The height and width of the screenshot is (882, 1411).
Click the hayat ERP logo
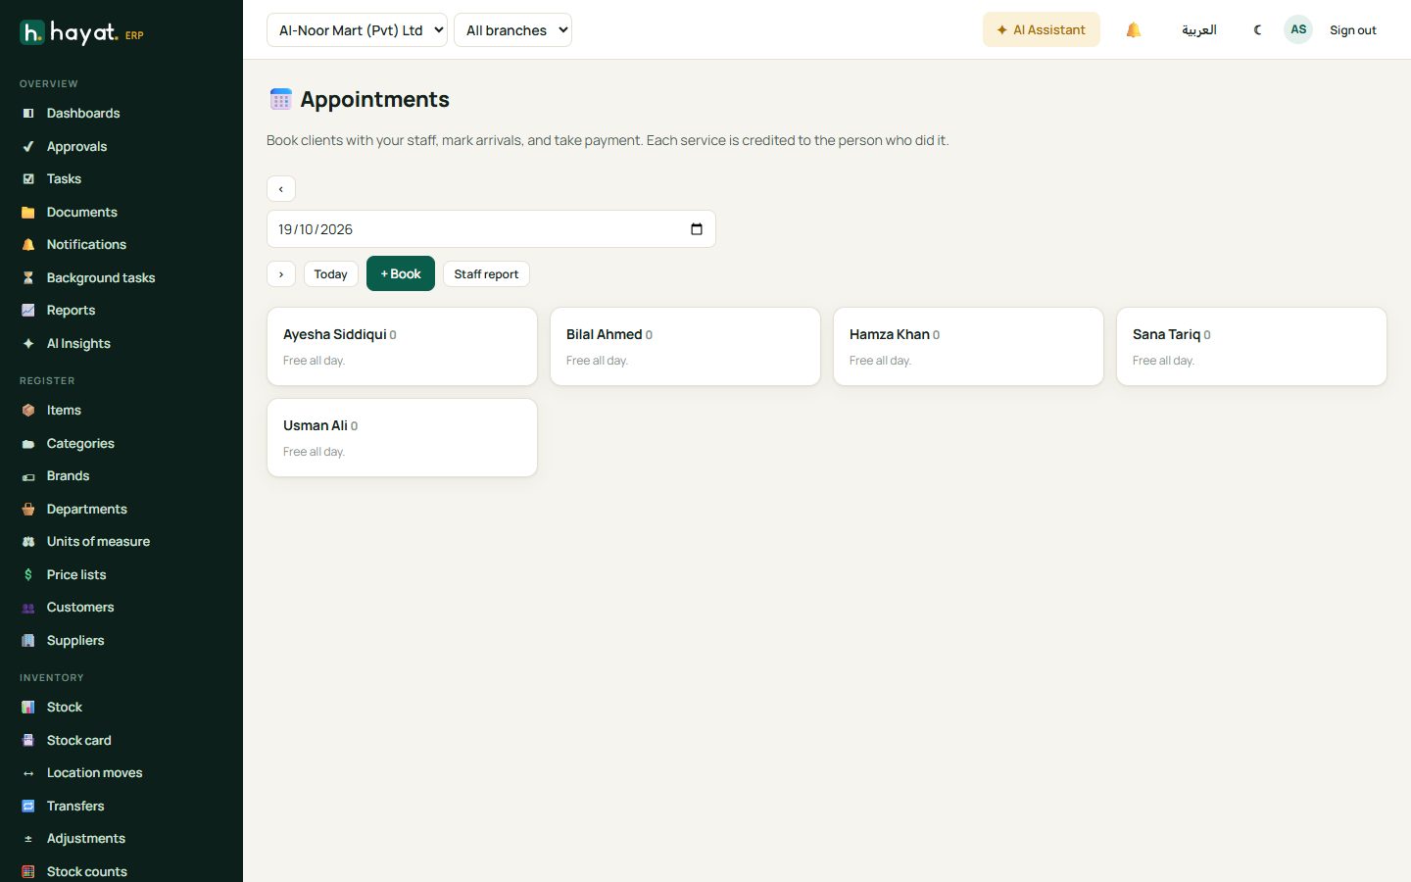click(82, 32)
